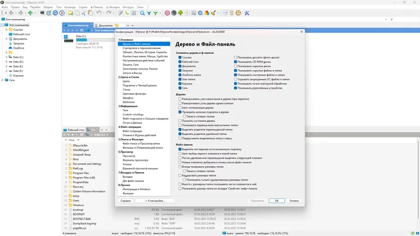Click the blue funnel filter icon
Screen dimensions: 420x236
(x=149, y=13)
